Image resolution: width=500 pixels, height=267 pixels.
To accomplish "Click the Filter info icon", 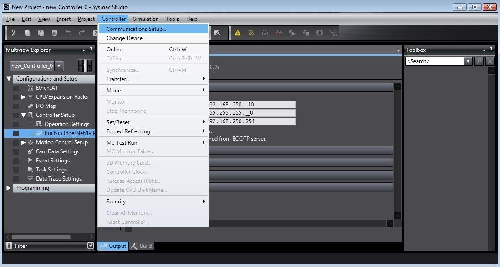I will (9, 246).
